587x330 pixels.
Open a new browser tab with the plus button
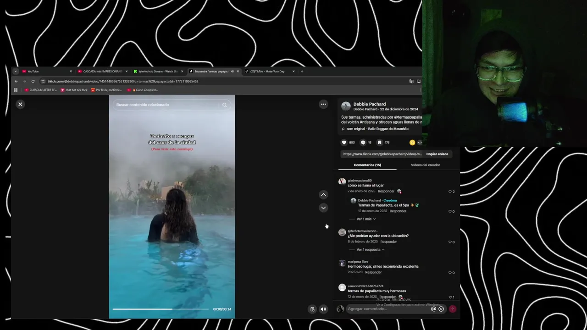click(302, 71)
